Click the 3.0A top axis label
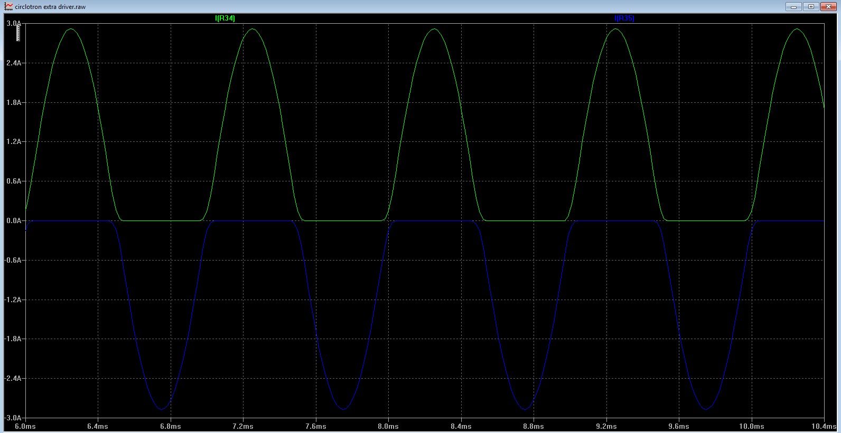841x433 pixels. pyautogui.click(x=14, y=24)
